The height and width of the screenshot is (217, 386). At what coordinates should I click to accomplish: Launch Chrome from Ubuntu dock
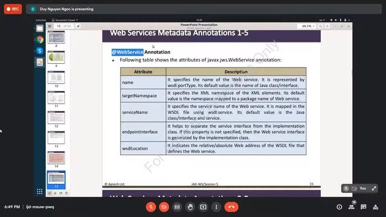[40, 40]
